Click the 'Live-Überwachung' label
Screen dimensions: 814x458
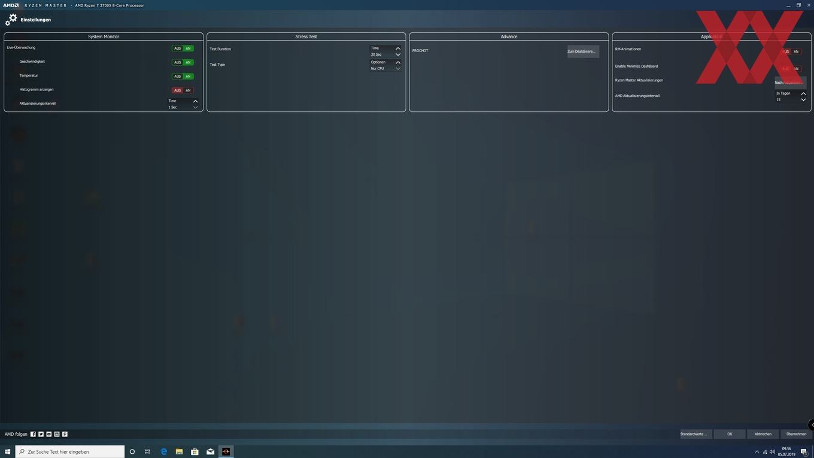pos(21,47)
